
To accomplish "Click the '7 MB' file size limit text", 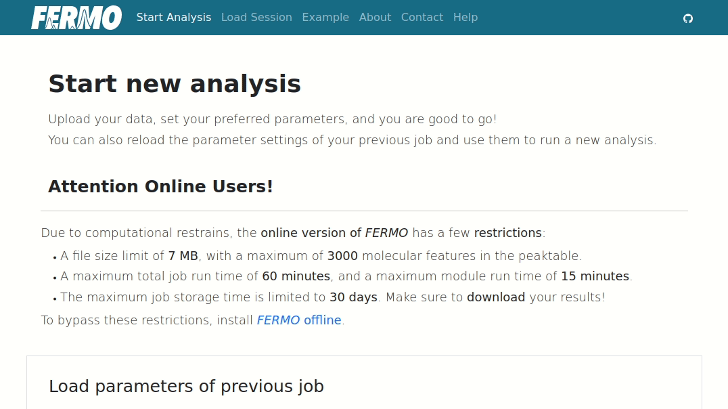I will click(183, 256).
